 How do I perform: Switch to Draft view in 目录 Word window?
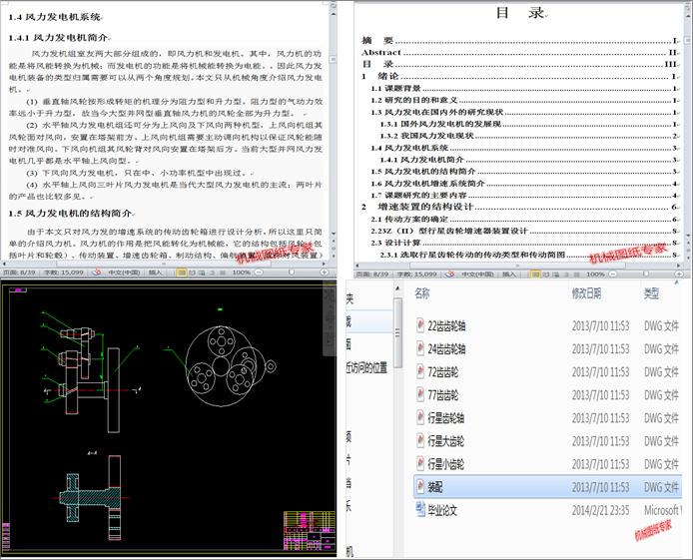[x=576, y=275]
